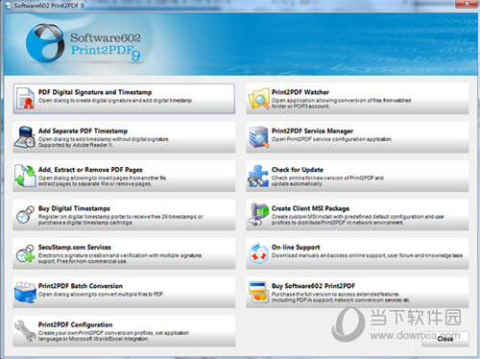Click the Print2PDF Watcher folder magnifier icon
480x359 pixels.
click(x=259, y=98)
